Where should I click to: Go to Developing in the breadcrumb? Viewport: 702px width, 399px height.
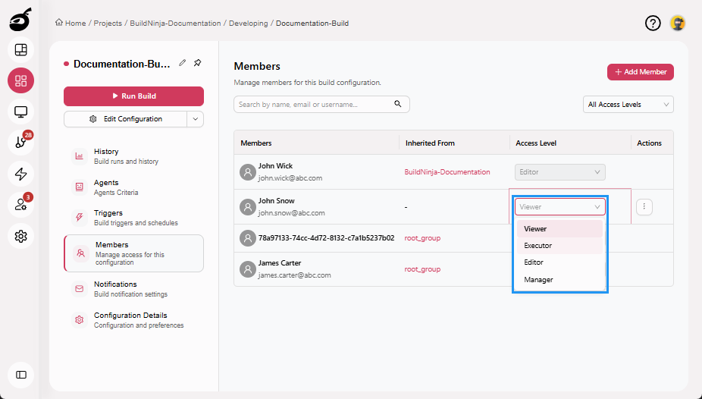[x=248, y=24]
